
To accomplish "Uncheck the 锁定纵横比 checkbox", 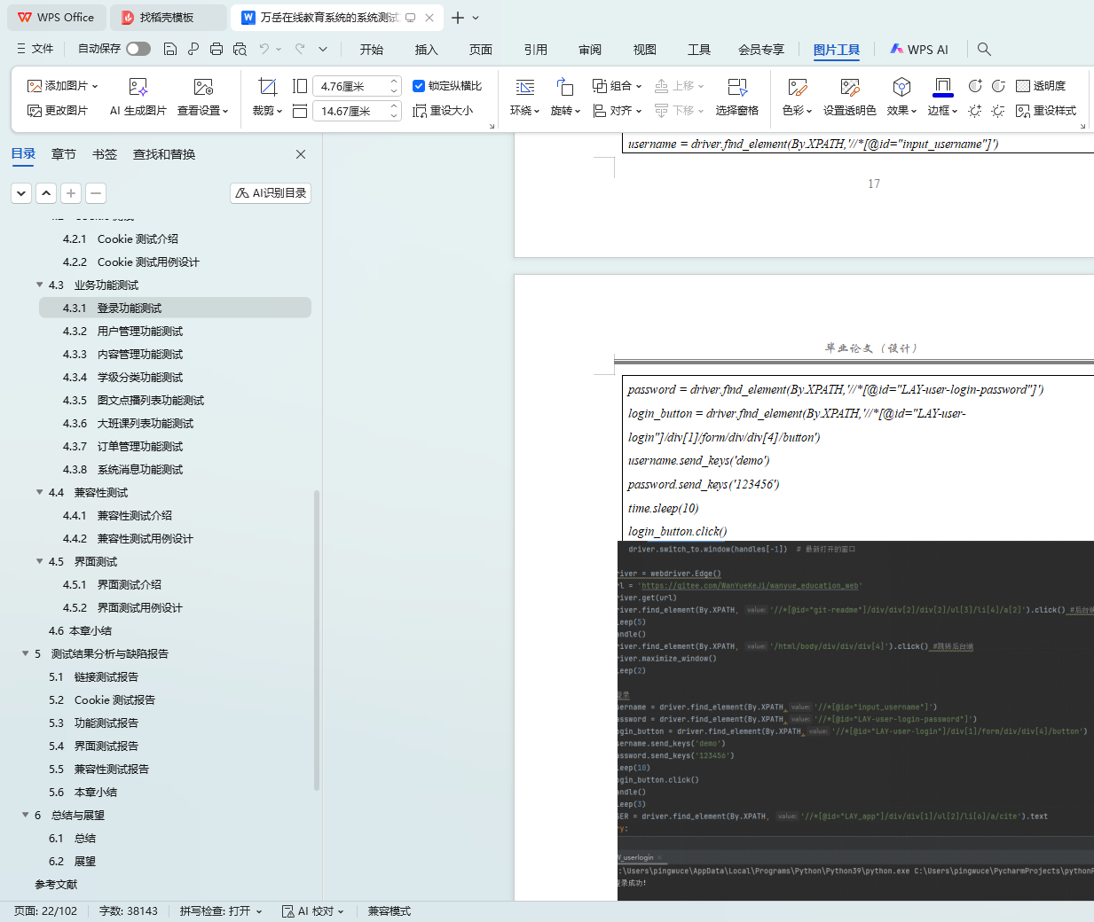I will point(419,86).
